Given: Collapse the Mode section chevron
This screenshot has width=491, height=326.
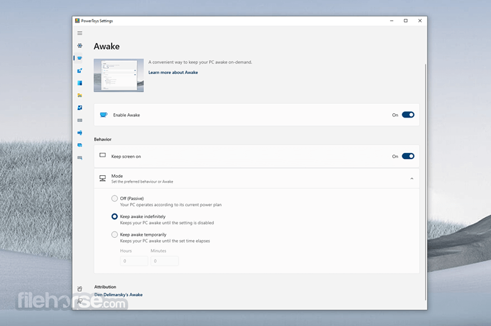Looking at the screenshot, I should pos(412,179).
